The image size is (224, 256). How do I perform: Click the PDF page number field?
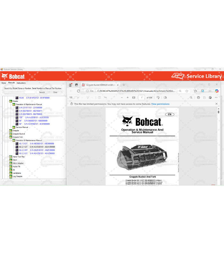click(x=141, y=98)
